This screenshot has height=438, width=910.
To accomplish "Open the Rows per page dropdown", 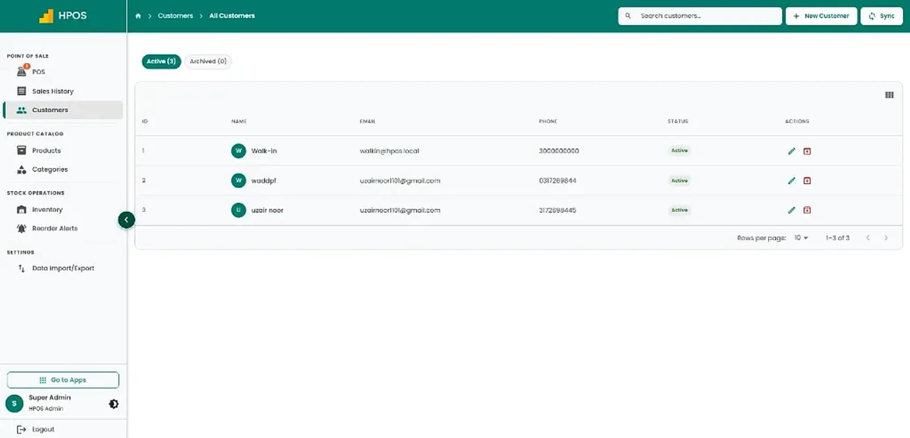I will [801, 238].
